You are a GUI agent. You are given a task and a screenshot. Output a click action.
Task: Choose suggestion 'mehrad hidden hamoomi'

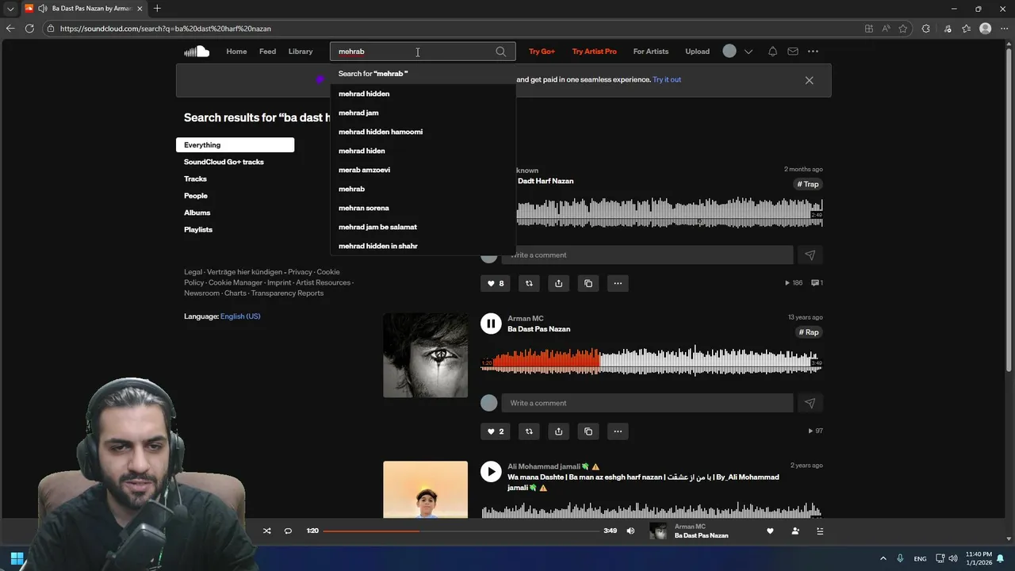point(423,132)
